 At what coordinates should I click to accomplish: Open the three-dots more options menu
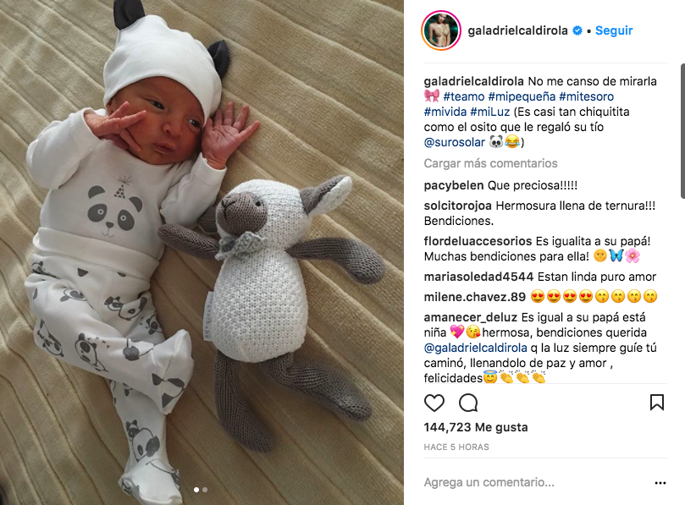660,483
